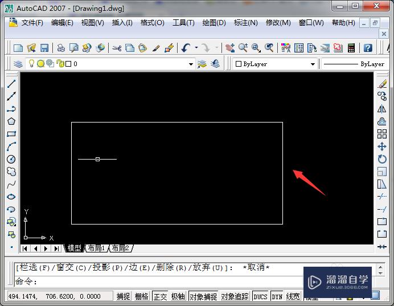Image resolution: width=394 pixels, height=306 pixels.
Task: Select the Scale tool
Action: click(x=382, y=172)
